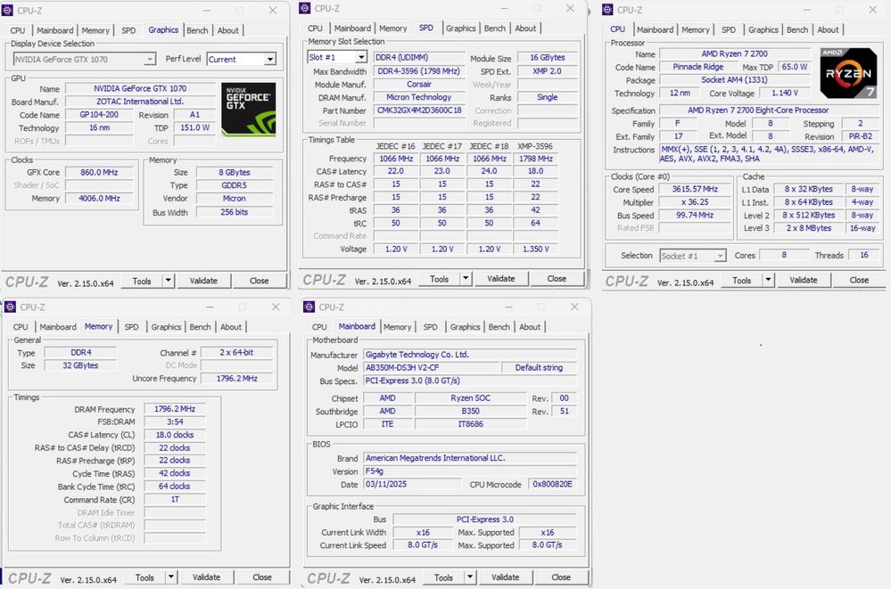Click the Multiplier value x 36.25
891x589 pixels.
click(x=695, y=202)
